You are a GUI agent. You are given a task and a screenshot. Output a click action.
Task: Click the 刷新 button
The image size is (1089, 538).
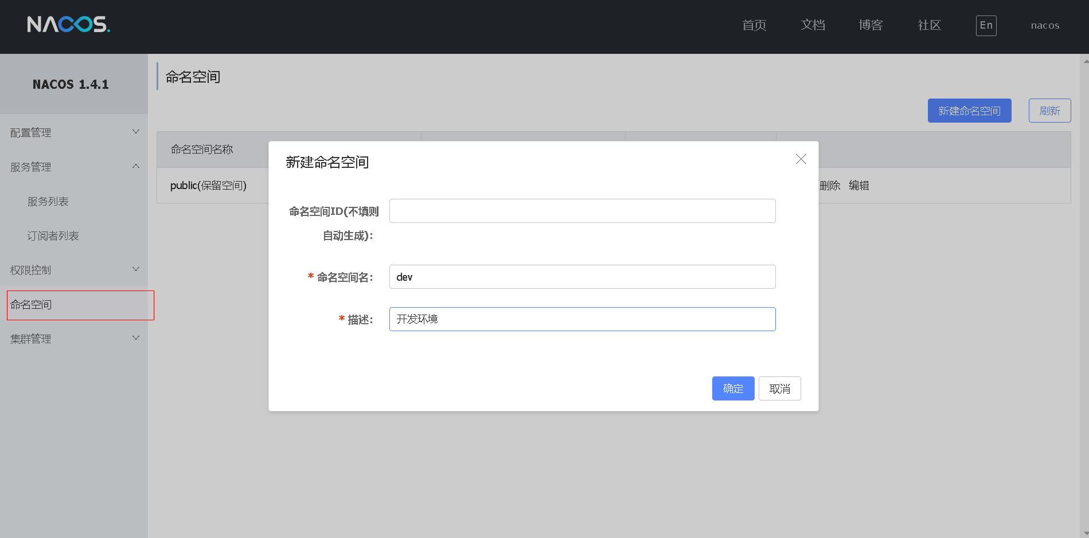[x=1049, y=111]
